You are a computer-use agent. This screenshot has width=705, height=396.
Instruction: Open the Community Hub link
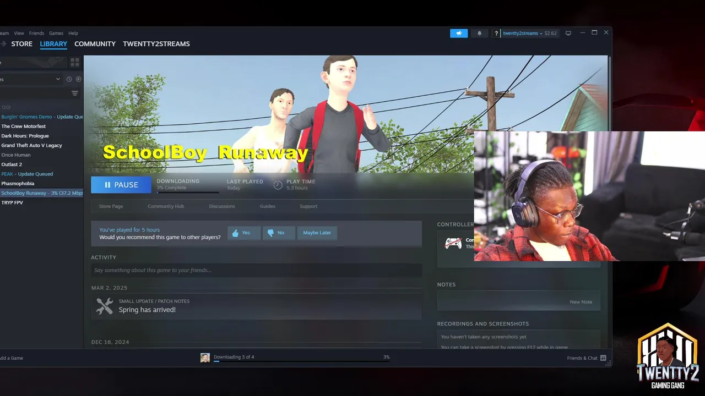[166, 206]
